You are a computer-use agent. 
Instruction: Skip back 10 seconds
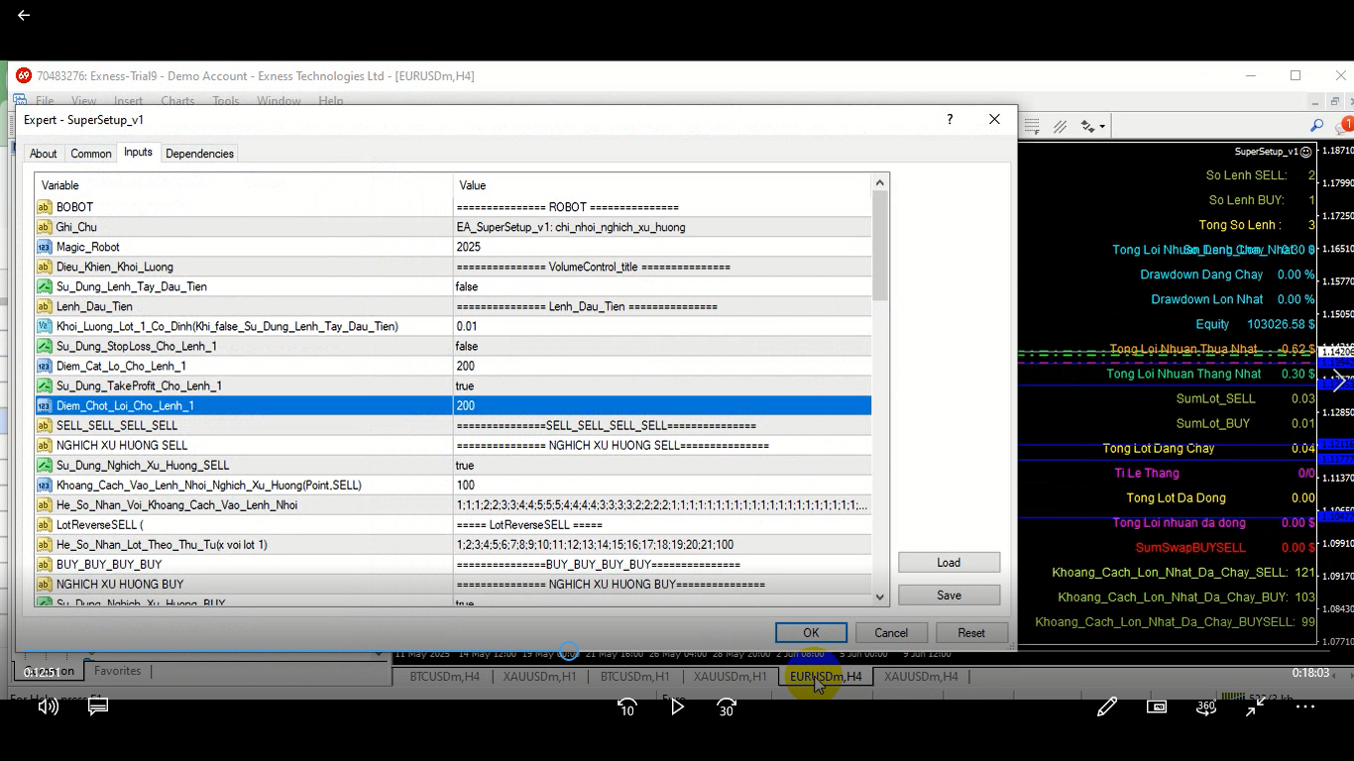click(x=627, y=707)
